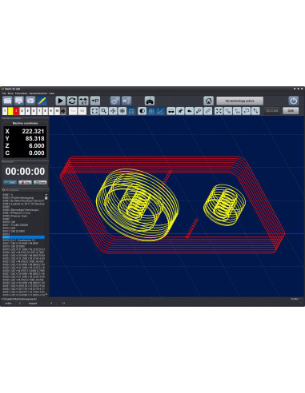Click the Y coordinate value 85.318
This screenshot has width=305, height=393.
click(34, 138)
